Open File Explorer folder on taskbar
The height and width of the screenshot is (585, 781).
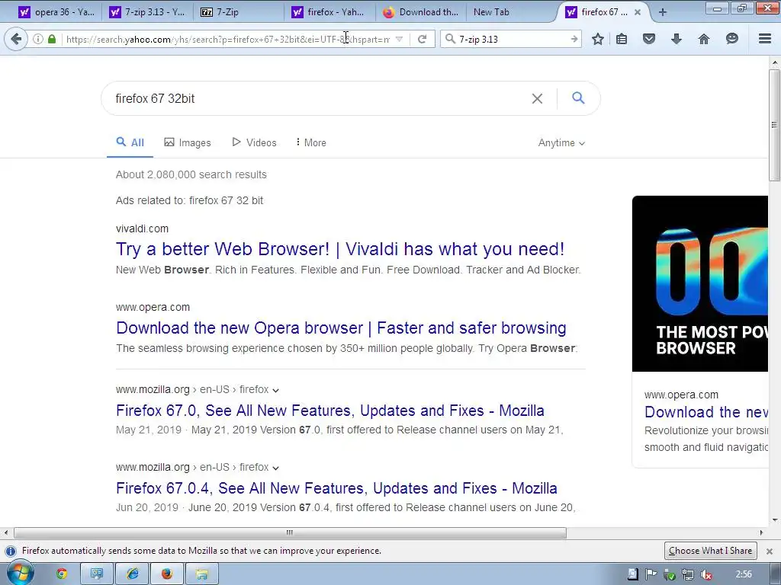pos(201,574)
